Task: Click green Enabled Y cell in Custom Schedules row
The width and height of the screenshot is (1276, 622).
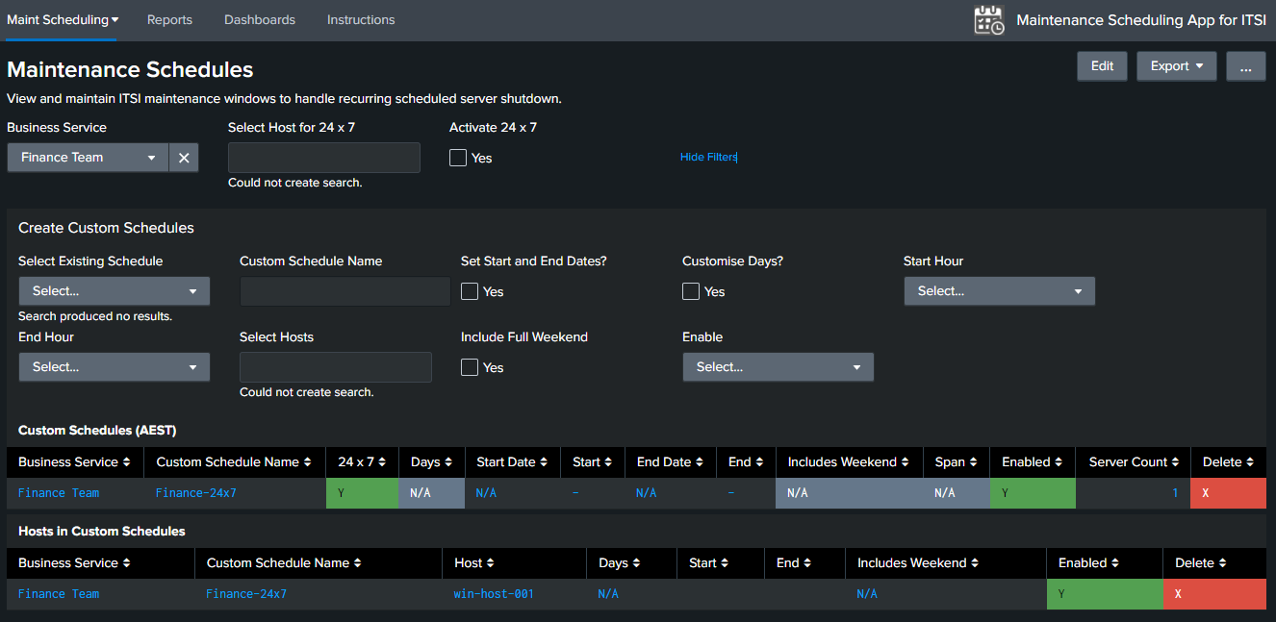Action: (x=1033, y=492)
